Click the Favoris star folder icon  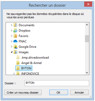pyautogui.click(x=15, y=36)
